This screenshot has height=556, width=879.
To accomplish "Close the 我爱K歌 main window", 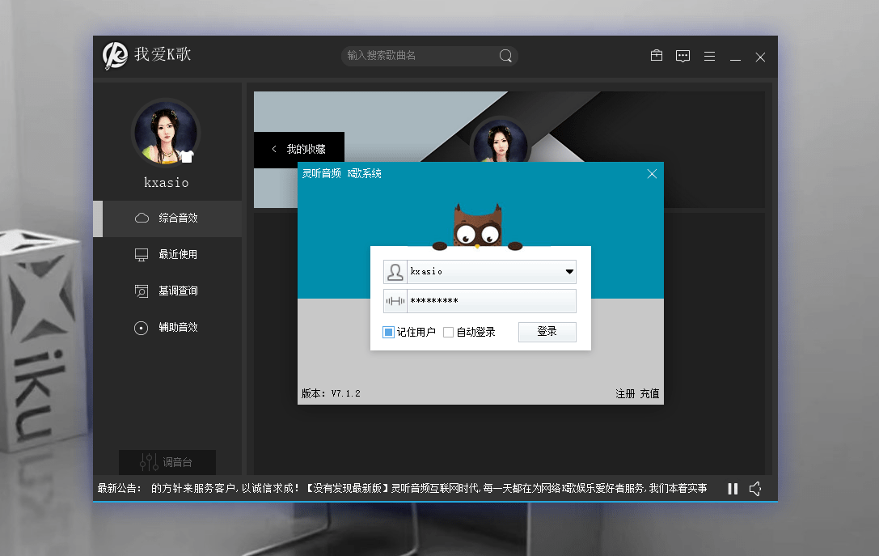I will 760,57.
